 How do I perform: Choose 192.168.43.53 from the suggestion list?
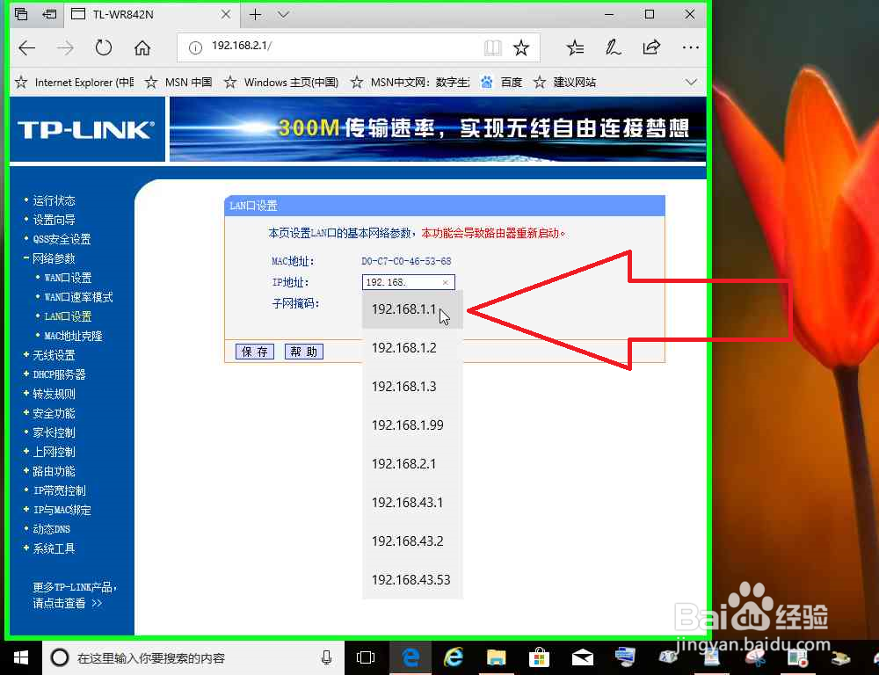[412, 580]
